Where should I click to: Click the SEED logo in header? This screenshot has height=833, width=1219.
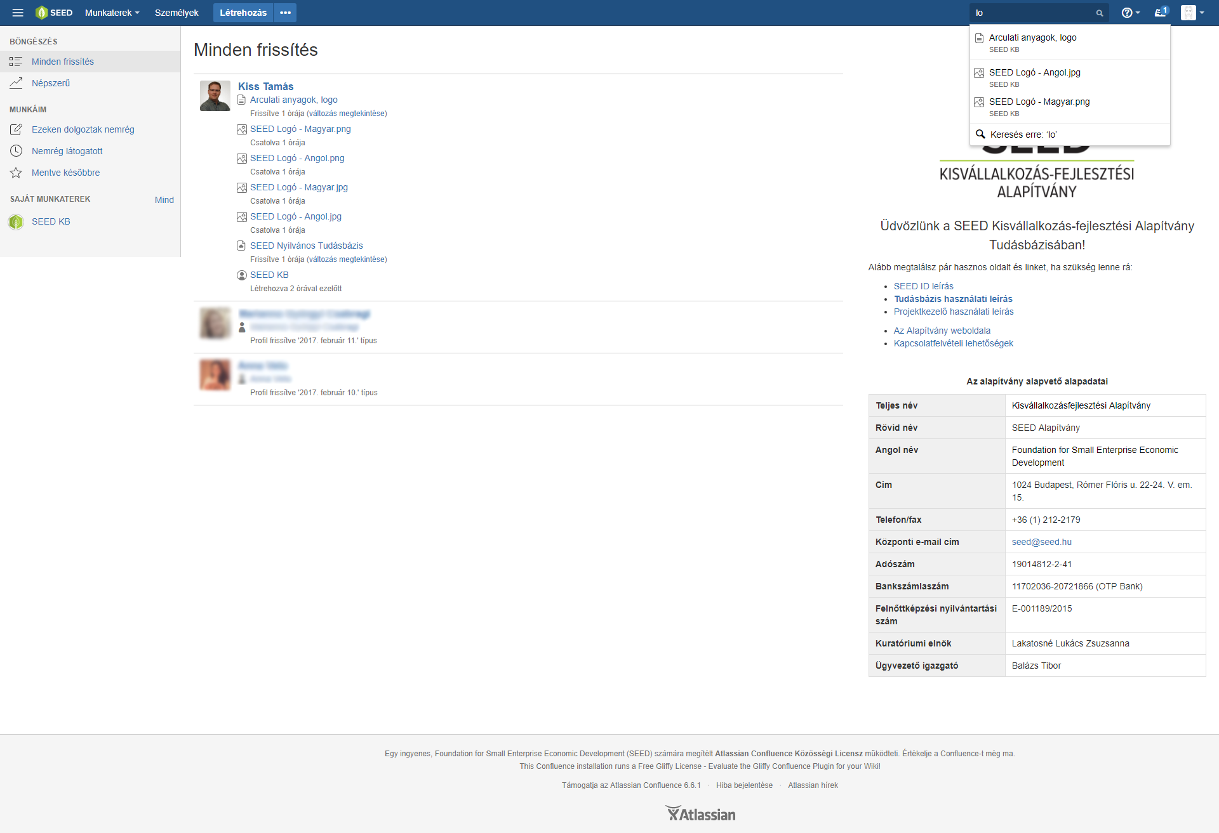(54, 13)
